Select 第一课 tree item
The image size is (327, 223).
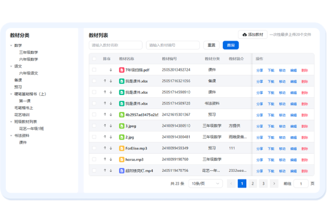pos(25,101)
